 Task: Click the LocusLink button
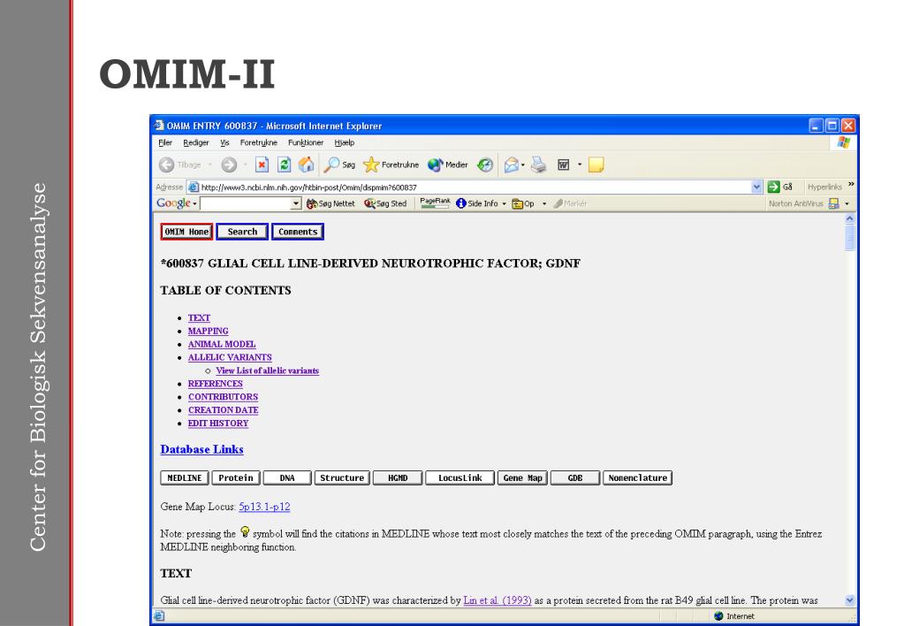pos(460,477)
